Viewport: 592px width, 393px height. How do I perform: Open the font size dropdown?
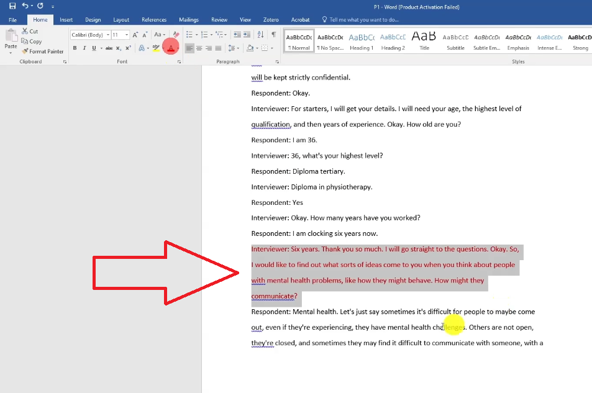click(120, 35)
